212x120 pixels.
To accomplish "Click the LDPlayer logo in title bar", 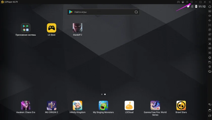I will [x=2, y=2].
